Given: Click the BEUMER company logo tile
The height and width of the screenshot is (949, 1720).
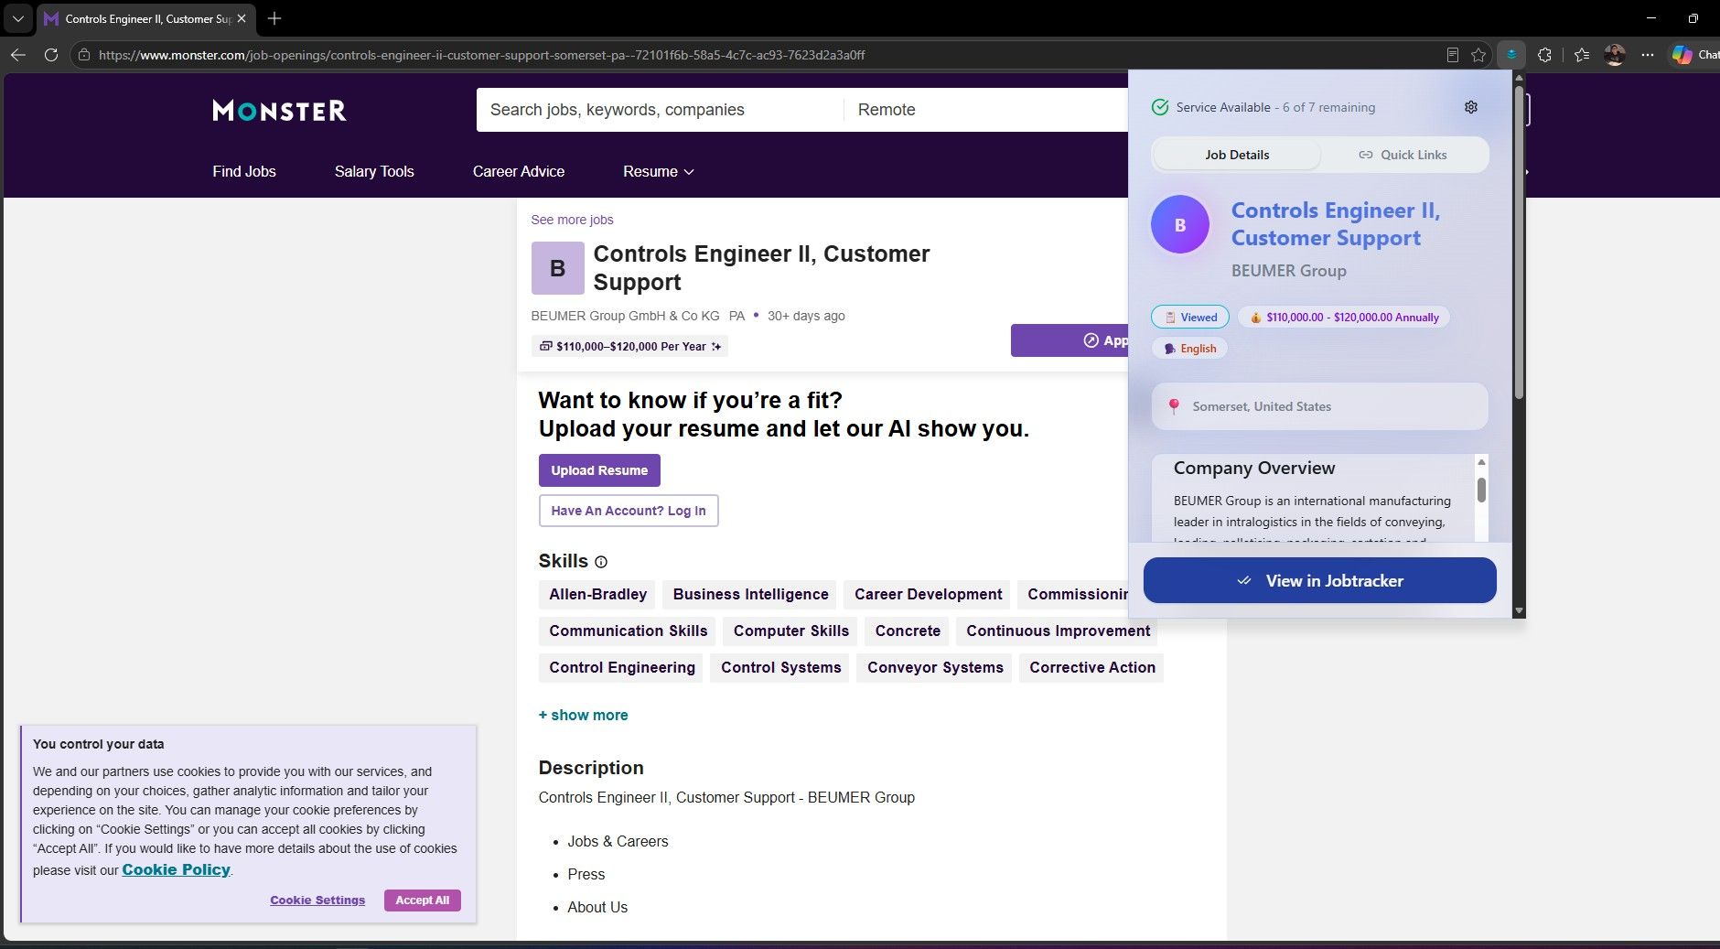Looking at the screenshot, I should tap(557, 268).
